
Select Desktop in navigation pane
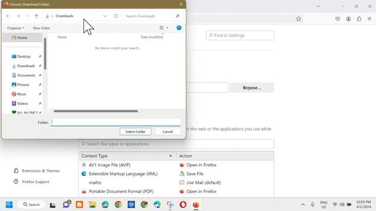pyautogui.click(x=24, y=56)
